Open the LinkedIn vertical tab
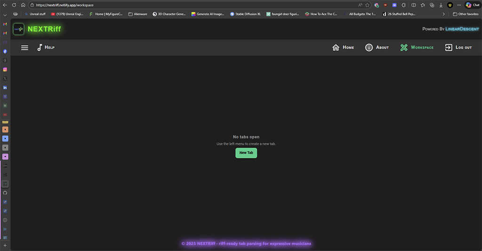The width and height of the screenshot is (482, 251). pos(5,87)
